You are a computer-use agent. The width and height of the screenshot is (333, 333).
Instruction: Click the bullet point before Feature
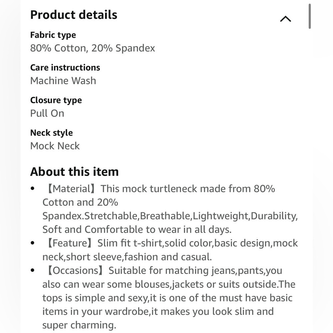(x=33, y=243)
